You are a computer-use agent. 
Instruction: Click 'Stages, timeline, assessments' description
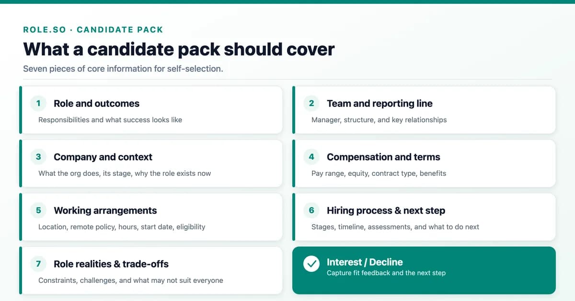[x=395, y=227]
